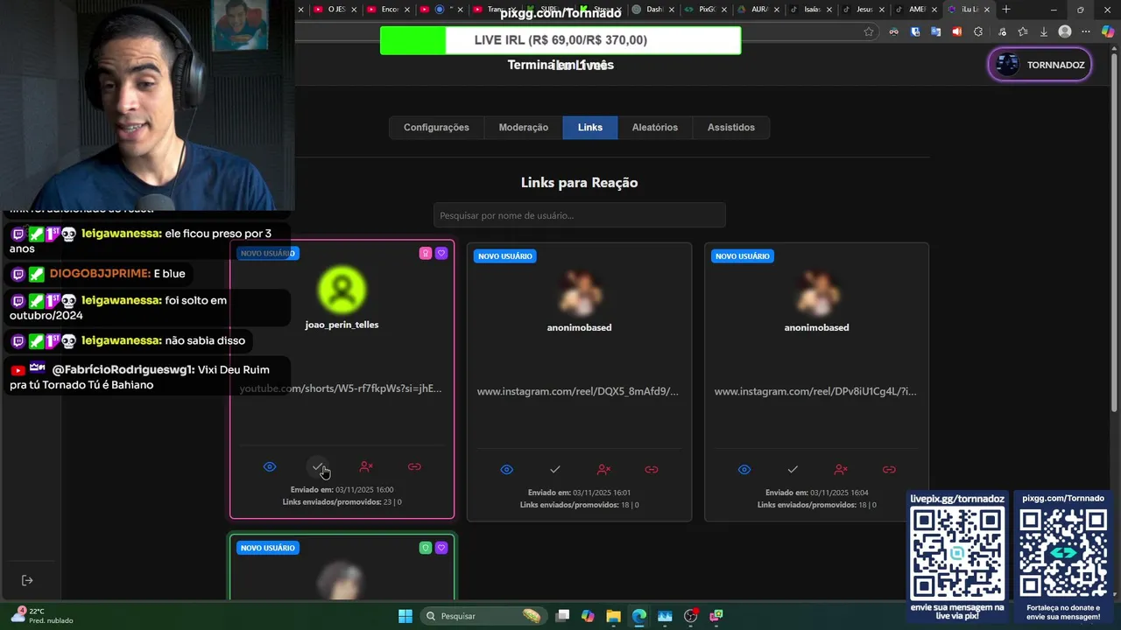Viewport: 1121px width, 630px height.
Task: Click the red link icon on the 16:01 card
Action: pyautogui.click(x=652, y=470)
